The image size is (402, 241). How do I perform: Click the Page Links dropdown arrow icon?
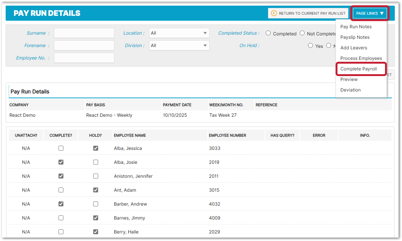pyautogui.click(x=382, y=13)
